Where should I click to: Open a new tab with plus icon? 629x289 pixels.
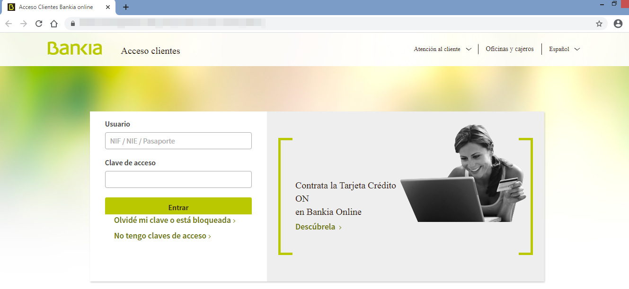click(125, 7)
